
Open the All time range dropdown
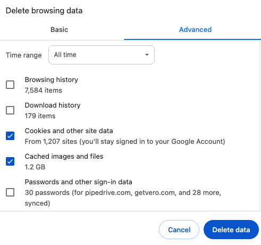pos(102,55)
